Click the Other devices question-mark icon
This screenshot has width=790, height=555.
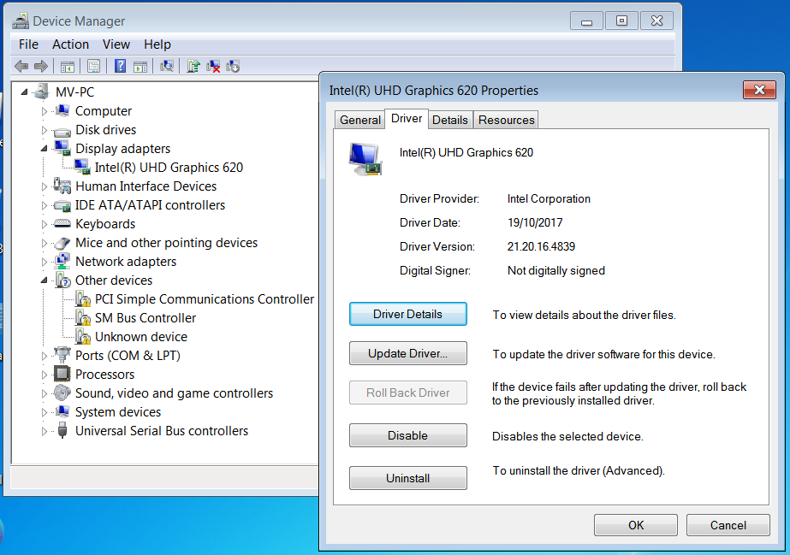point(62,280)
